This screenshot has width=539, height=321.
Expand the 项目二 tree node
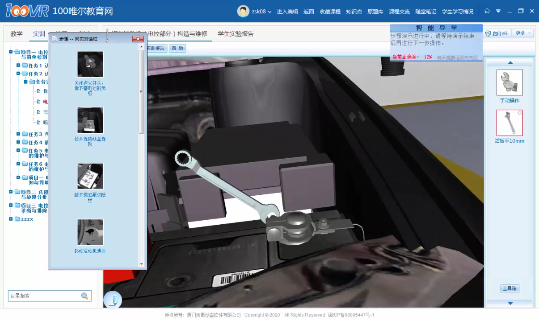[x=11, y=192]
